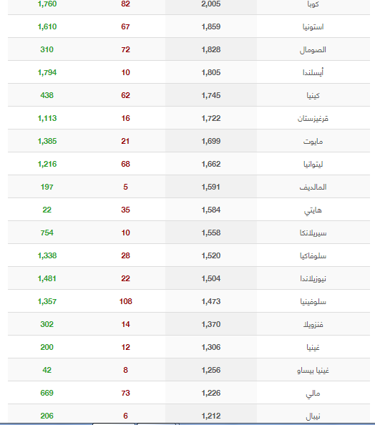Viewport: 375px width, 425px height.
Task: Select the قرغيزستان country name
Action: 313,119
